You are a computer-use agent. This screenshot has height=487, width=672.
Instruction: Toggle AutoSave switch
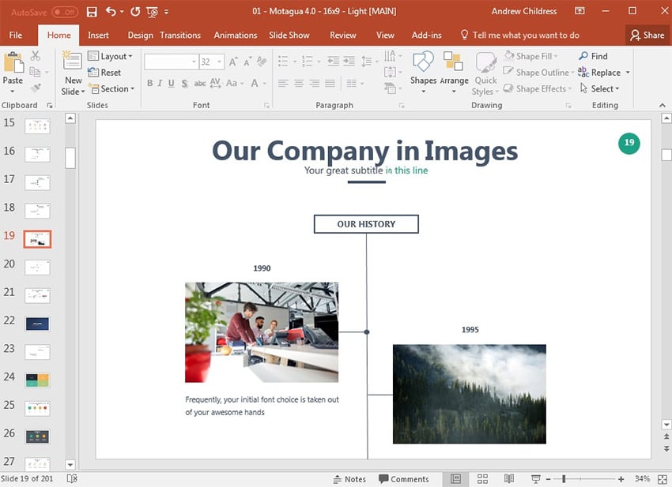click(65, 12)
